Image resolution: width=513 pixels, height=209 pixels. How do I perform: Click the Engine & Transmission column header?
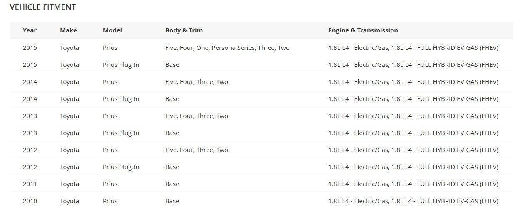363,30
